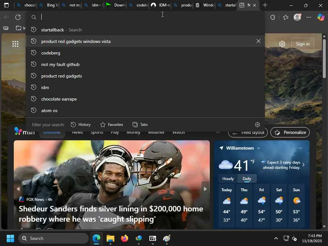The width and height of the screenshot is (328, 246).
Task: Open more feed categories ellipsis
Action: pyautogui.click(x=218, y=132)
